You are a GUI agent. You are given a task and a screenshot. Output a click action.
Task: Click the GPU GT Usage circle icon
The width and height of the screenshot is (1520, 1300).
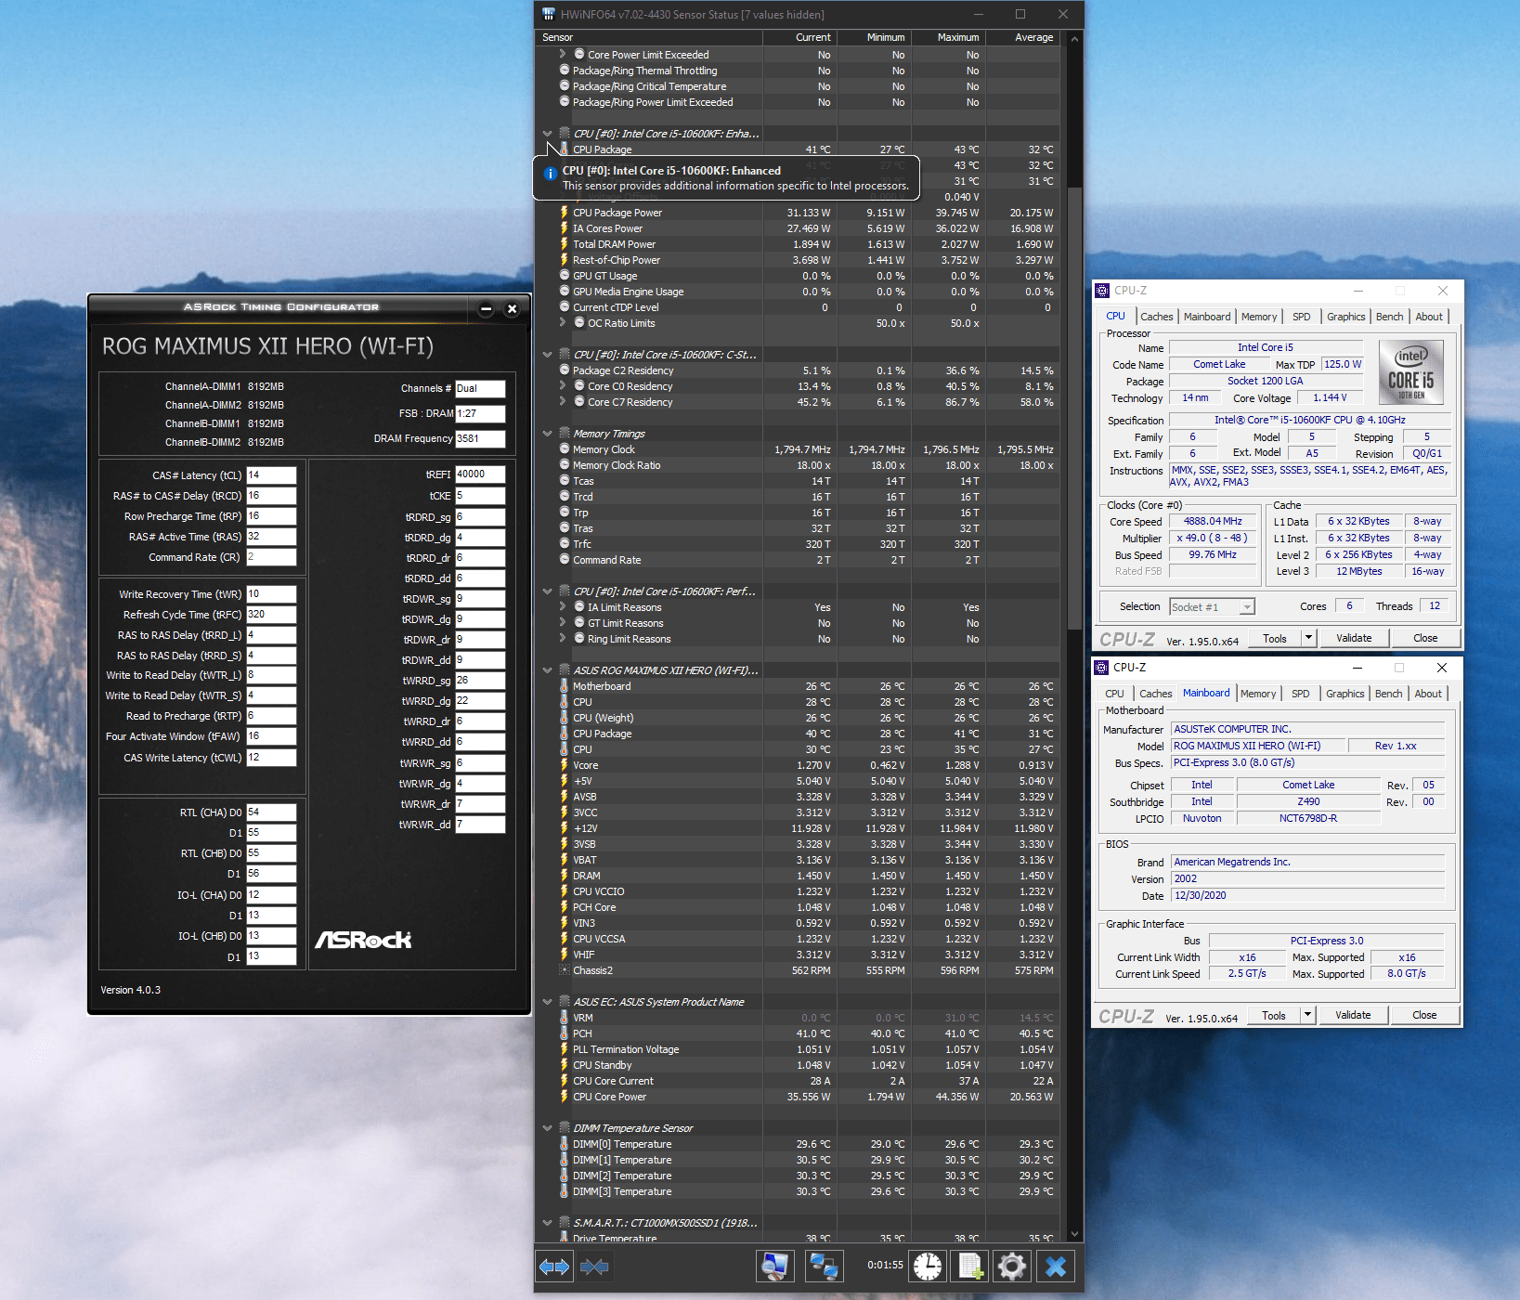[x=564, y=276]
